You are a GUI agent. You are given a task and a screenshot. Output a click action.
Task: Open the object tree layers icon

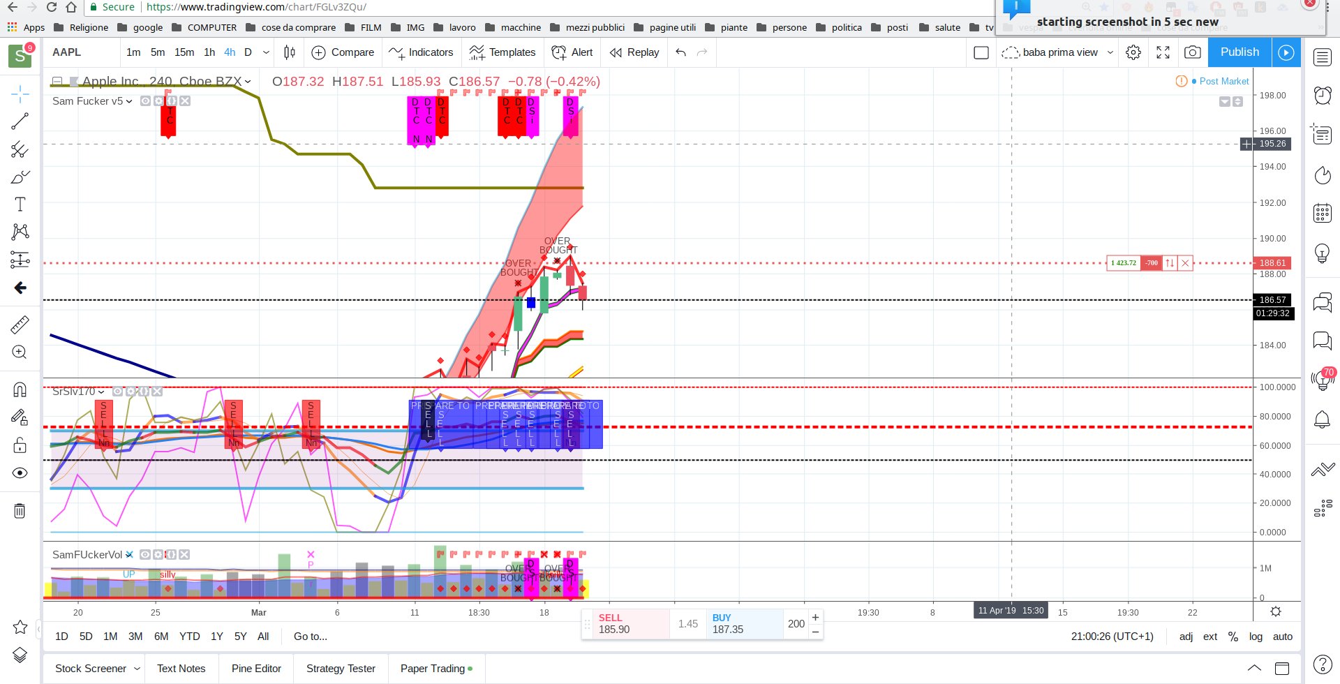tap(20, 655)
